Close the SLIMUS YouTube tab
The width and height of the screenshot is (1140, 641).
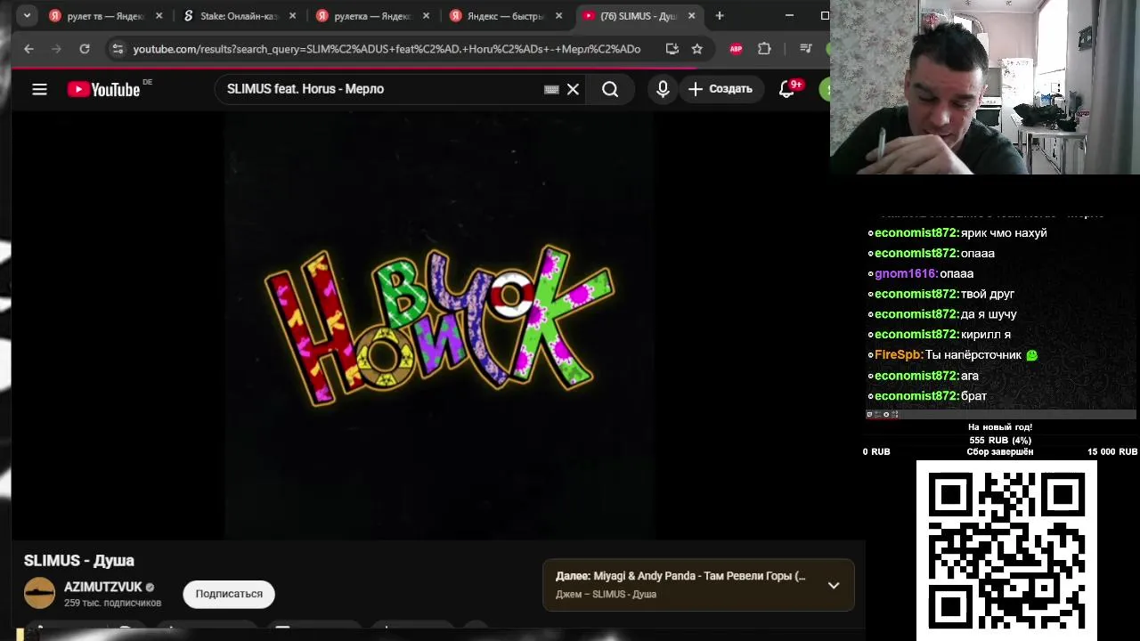[692, 16]
